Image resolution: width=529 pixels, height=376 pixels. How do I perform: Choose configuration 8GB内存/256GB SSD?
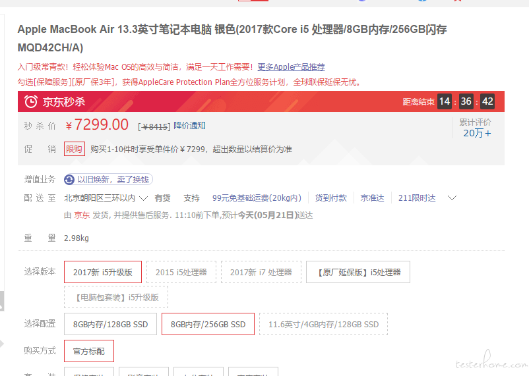point(208,324)
